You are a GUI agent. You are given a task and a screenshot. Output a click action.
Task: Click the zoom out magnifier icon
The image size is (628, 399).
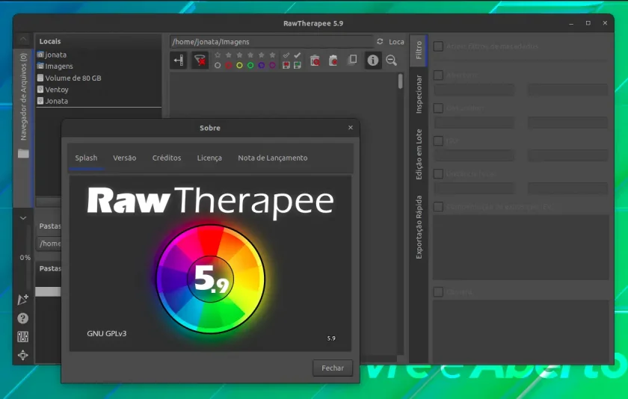pos(391,61)
